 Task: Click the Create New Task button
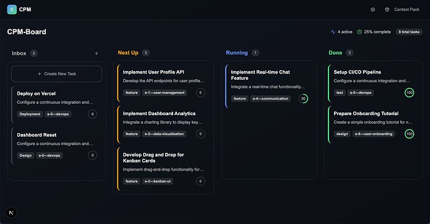[x=57, y=73]
